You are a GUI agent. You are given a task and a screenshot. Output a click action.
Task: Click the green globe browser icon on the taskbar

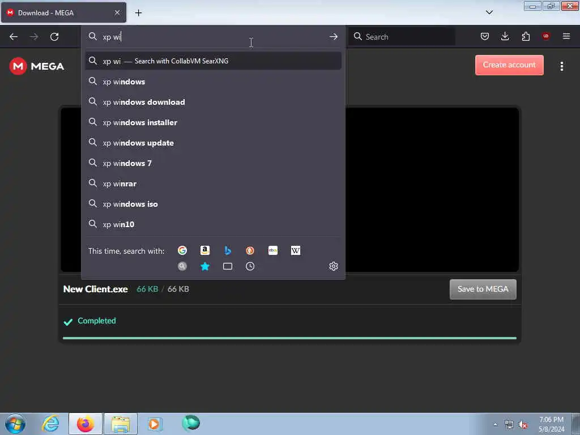[191, 423]
